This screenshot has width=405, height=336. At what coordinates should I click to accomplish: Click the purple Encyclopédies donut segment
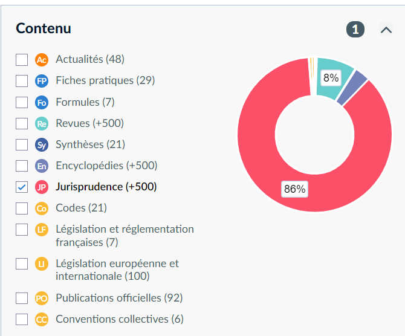[352, 88]
